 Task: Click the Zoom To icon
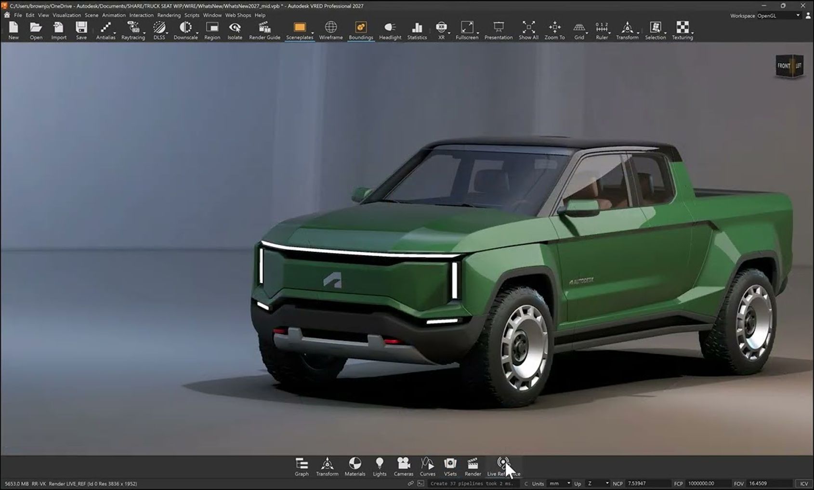point(554,30)
